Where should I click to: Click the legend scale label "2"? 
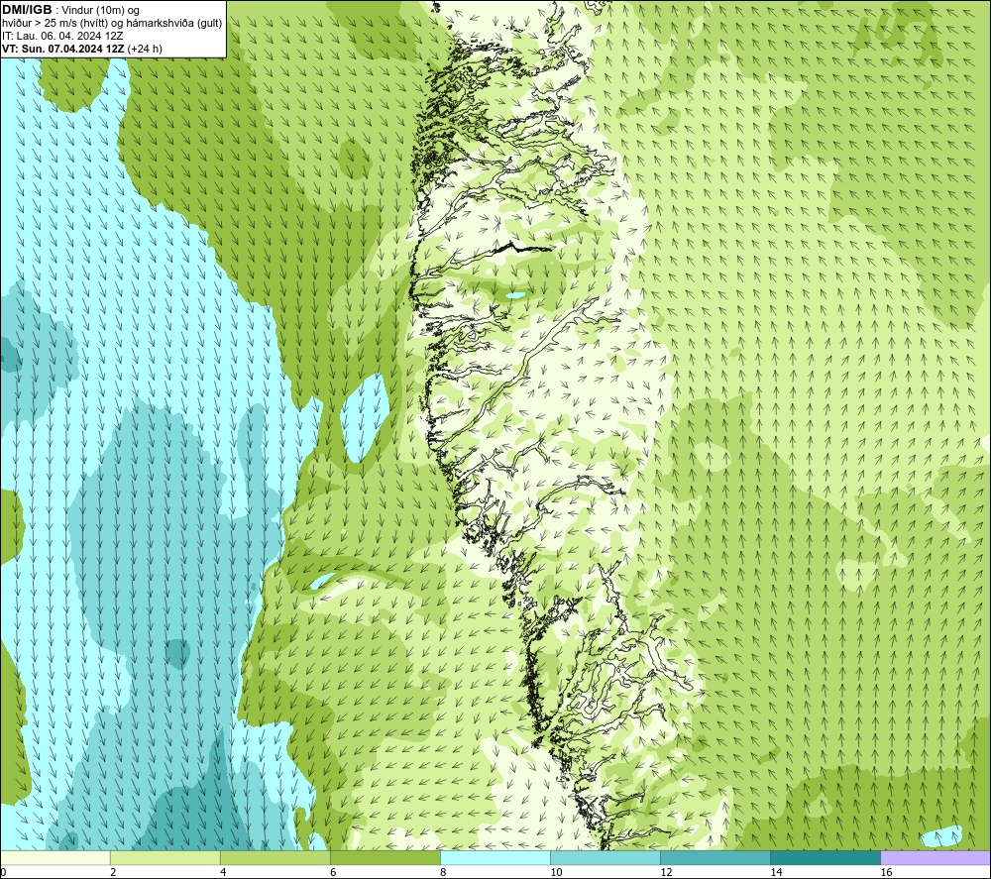click(113, 873)
